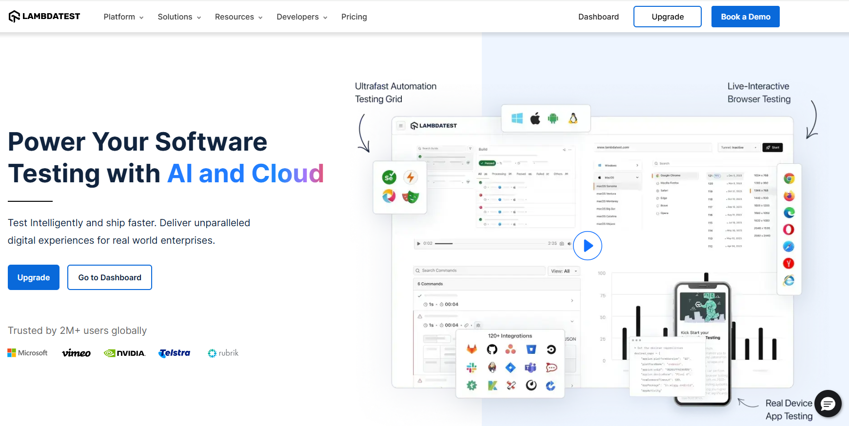Click the Jira diamond integration icon
Image resolution: width=849 pixels, height=426 pixels.
[x=511, y=368]
